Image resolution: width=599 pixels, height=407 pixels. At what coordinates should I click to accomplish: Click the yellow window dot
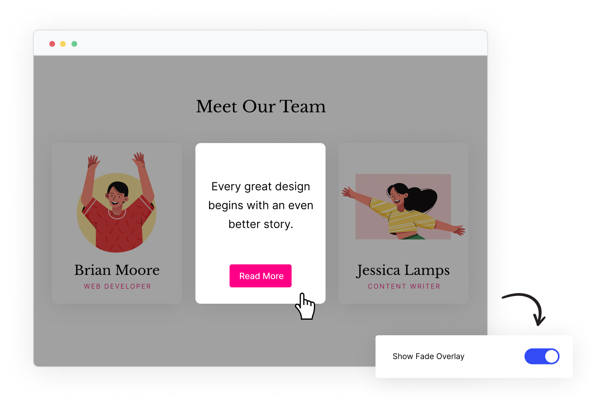63,44
